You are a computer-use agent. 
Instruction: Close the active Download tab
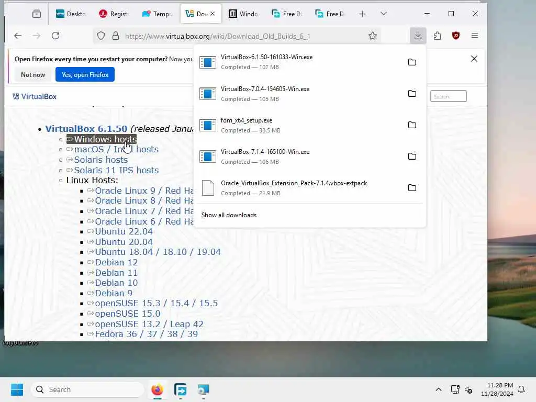tap(213, 14)
